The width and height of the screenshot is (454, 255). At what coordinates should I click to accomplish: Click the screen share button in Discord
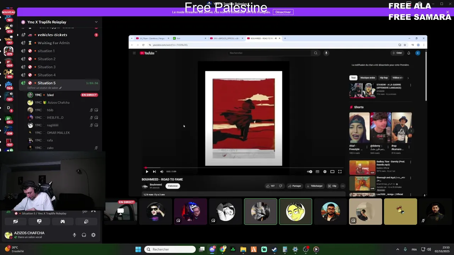(x=39, y=221)
